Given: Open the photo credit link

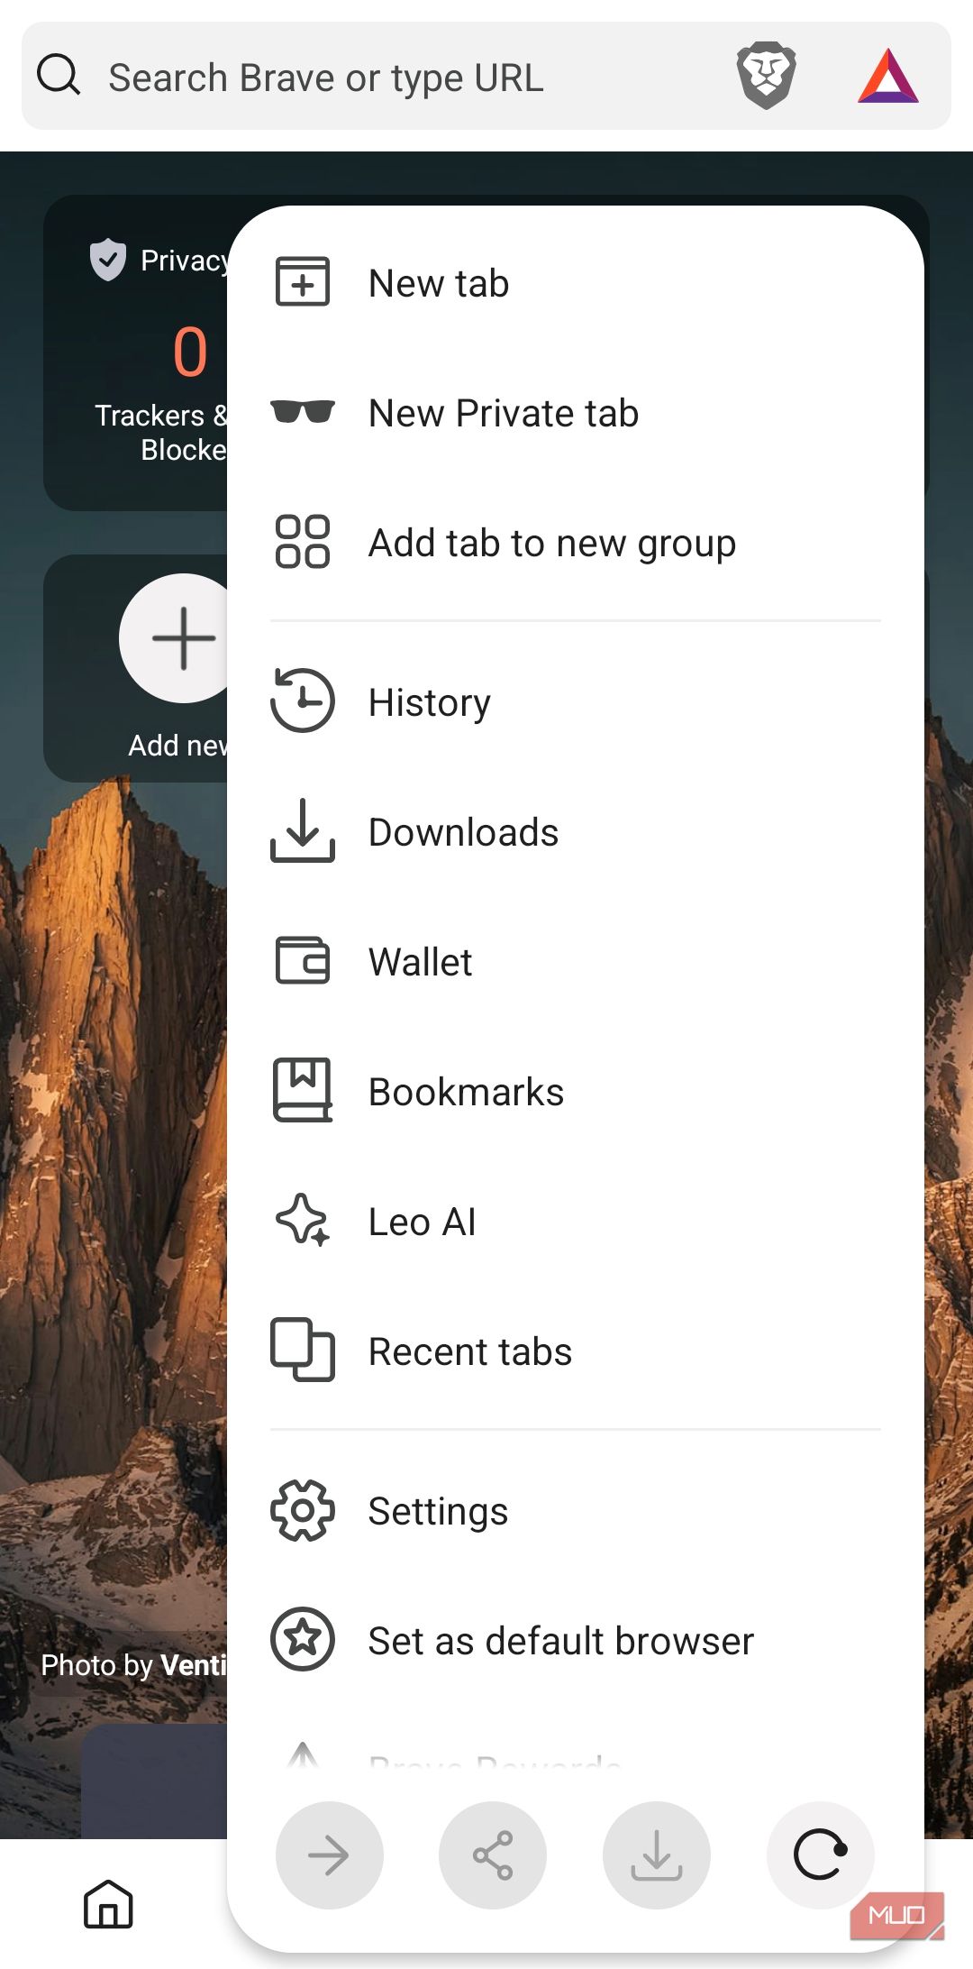Looking at the screenshot, I should pyautogui.click(x=133, y=1665).
